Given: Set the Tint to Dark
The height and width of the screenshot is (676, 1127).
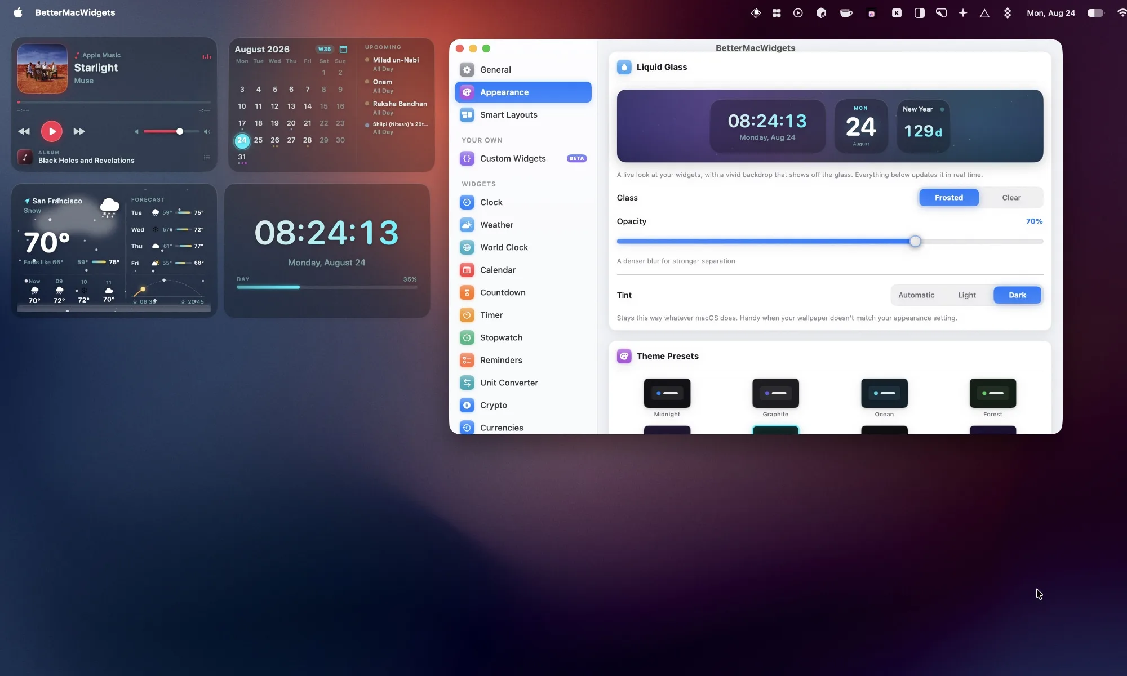Looking at the screenshot, I should [x=1017, y=295].
